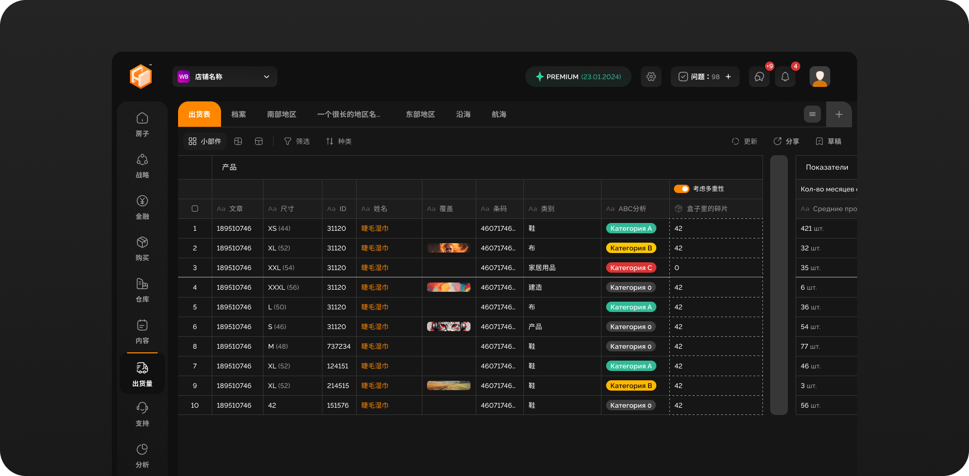Image resolution: width=969 pixels, height=476 pixels.
Task: Switch to the 档案 tab
Action: click(239, 114)
